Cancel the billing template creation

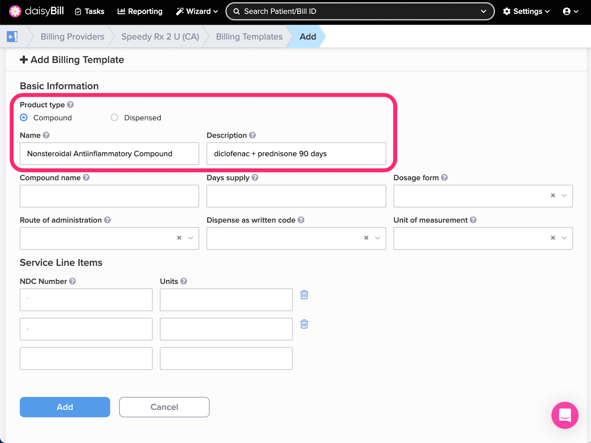[164, 407]
